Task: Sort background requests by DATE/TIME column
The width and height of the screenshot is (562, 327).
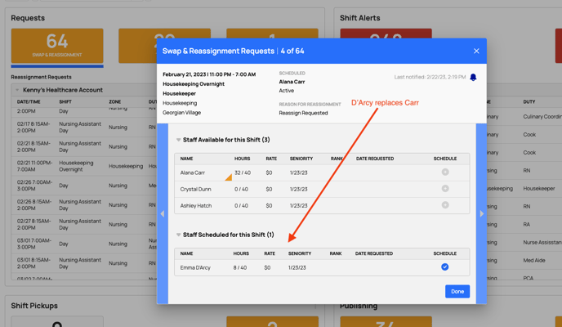Action: (x=29, y=102)
